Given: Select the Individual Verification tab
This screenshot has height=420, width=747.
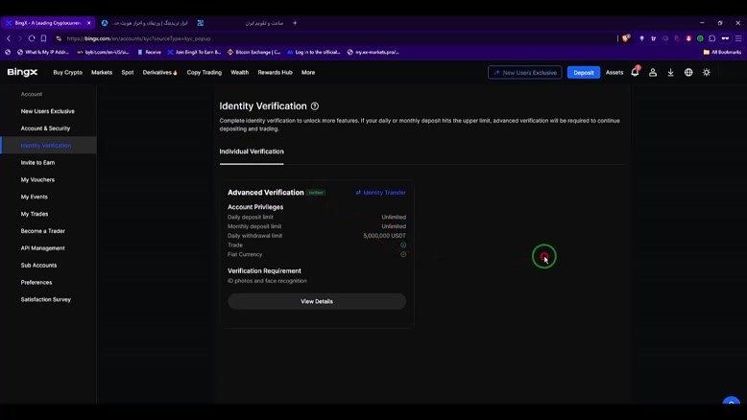Looking at the screenshot, I should pos(252,152).
